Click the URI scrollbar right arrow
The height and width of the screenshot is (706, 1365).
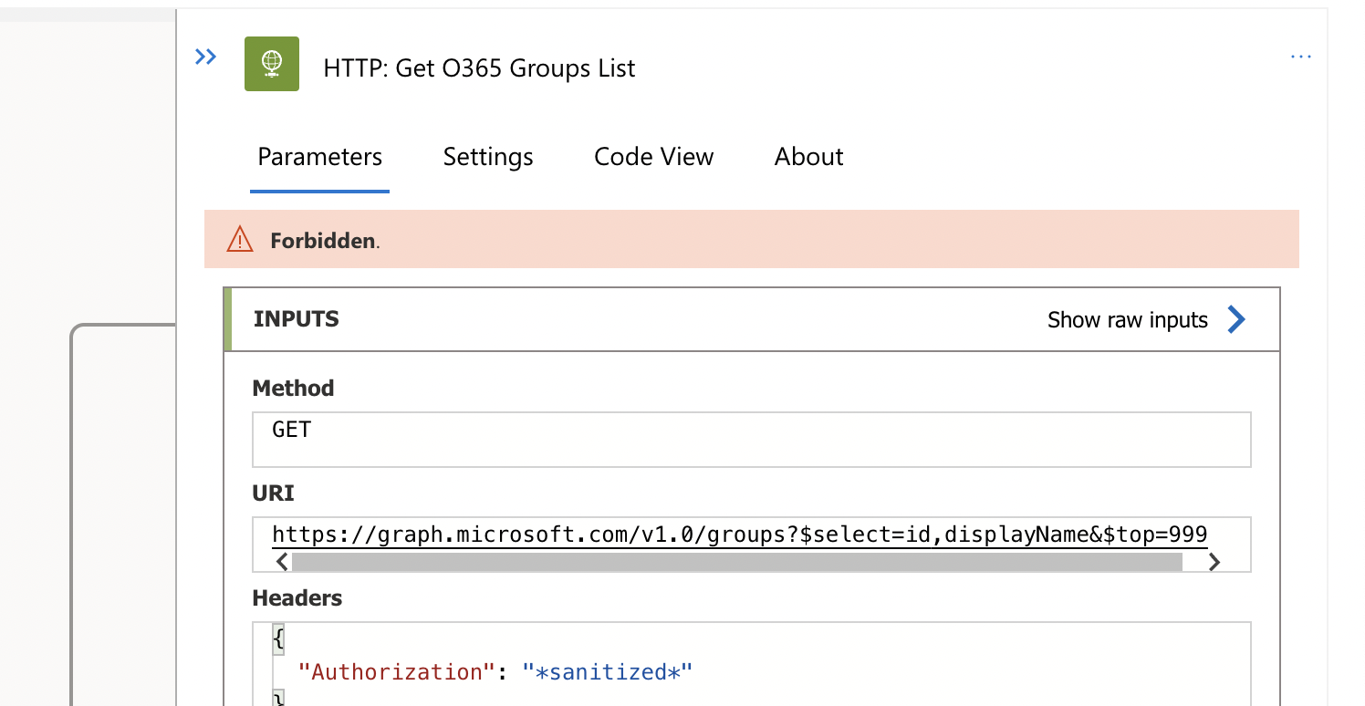tap(1214, 562)
